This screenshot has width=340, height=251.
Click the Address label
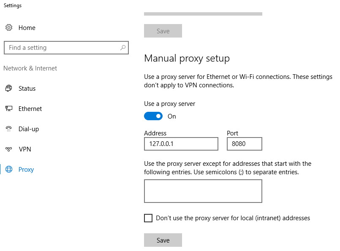pyautogui.click(x=155, y=133)
